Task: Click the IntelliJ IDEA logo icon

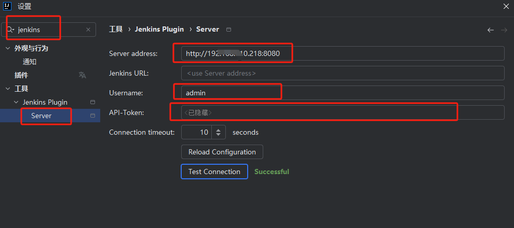Action: 7,6
